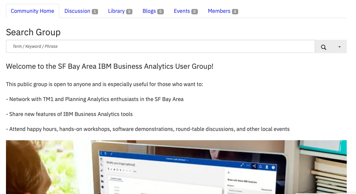
Task: Click the magnifying glass search icon
Action: [x=323, y=47]
